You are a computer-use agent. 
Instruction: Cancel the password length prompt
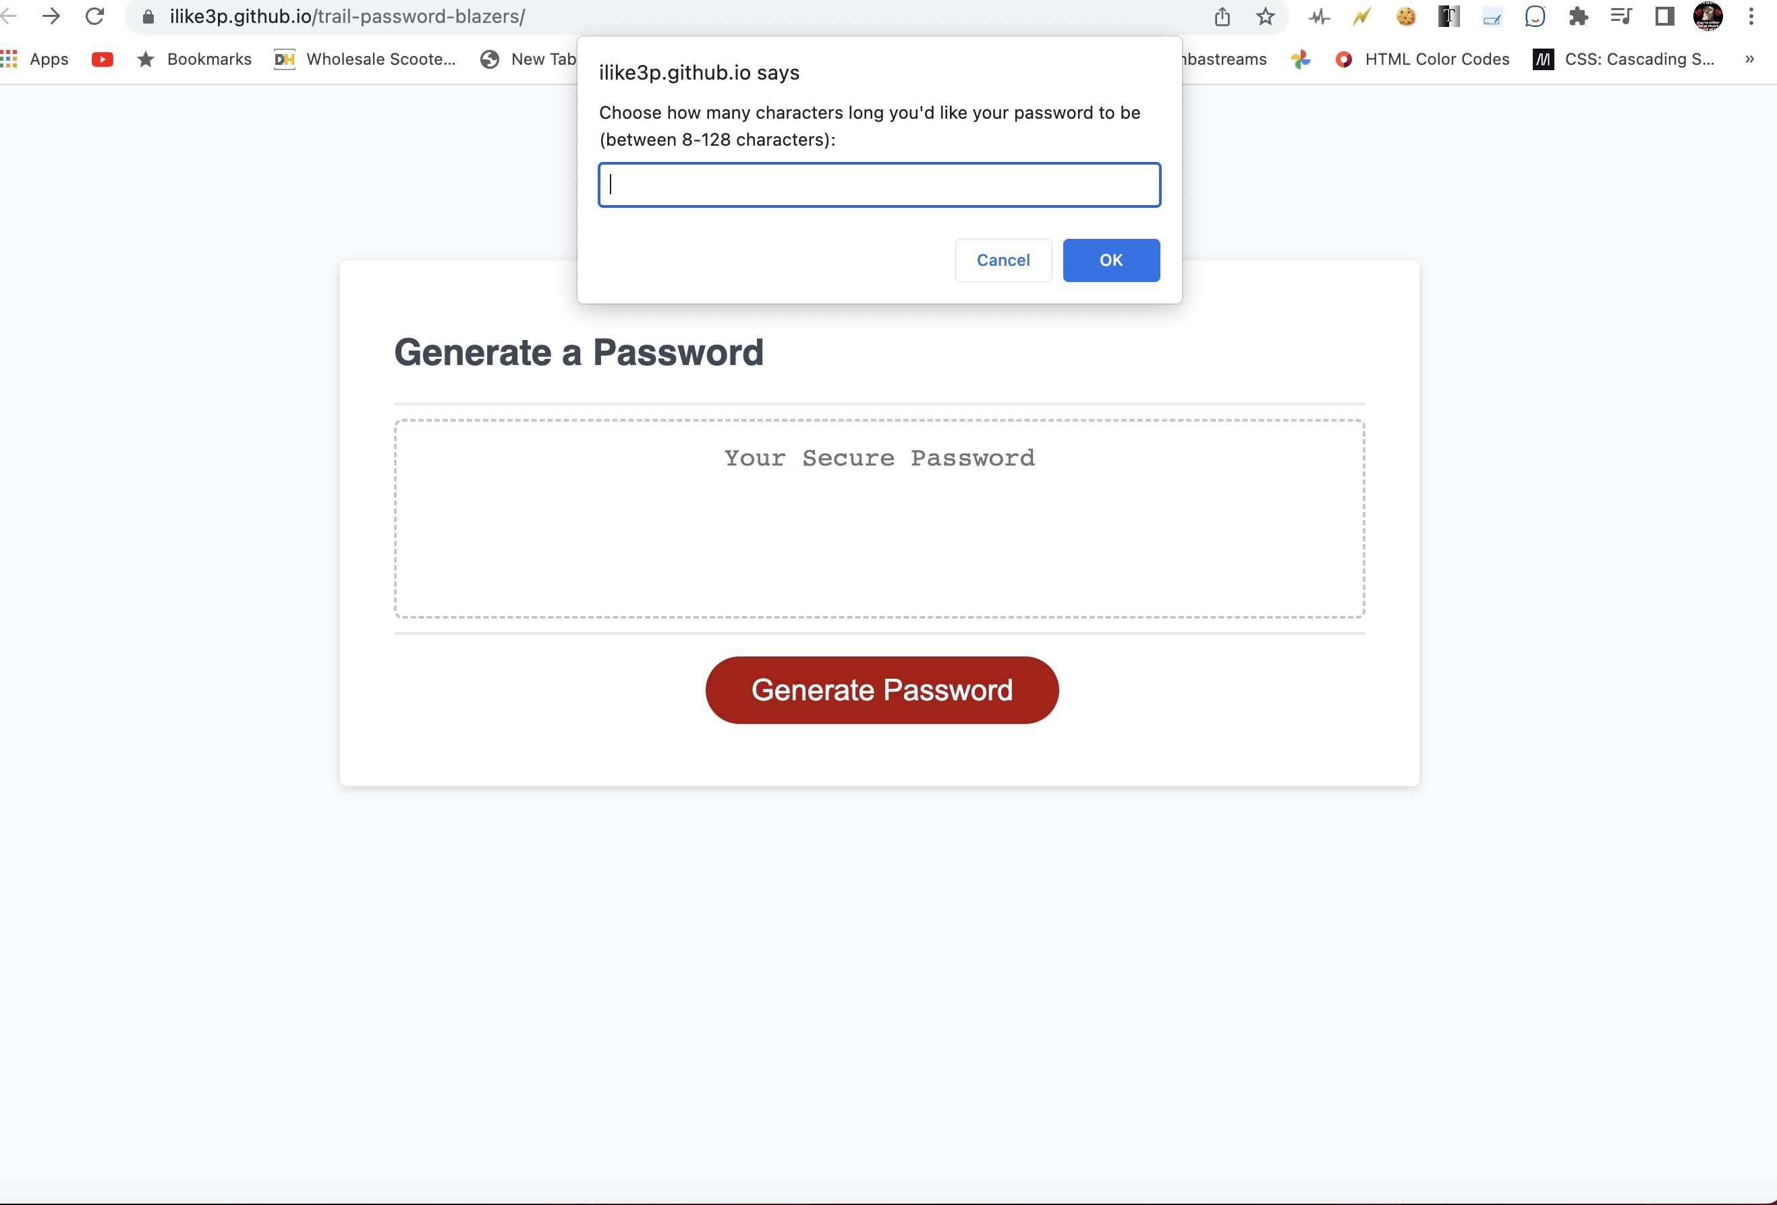point(1003,260)
